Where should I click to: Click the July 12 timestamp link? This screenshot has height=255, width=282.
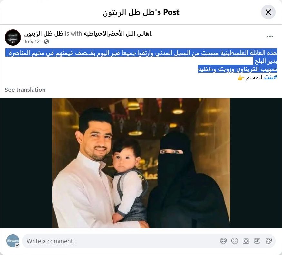coord(32,42)
